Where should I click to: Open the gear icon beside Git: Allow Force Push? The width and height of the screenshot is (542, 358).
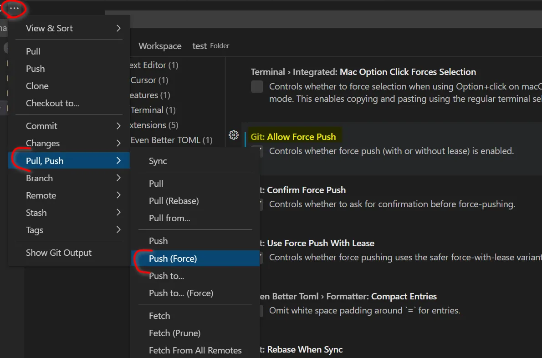point(234,135)
